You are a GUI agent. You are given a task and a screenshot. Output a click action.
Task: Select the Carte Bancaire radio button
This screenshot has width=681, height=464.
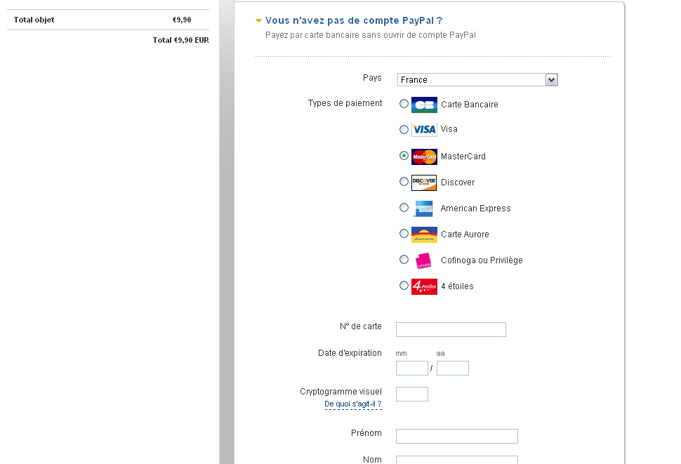[404, 104]
